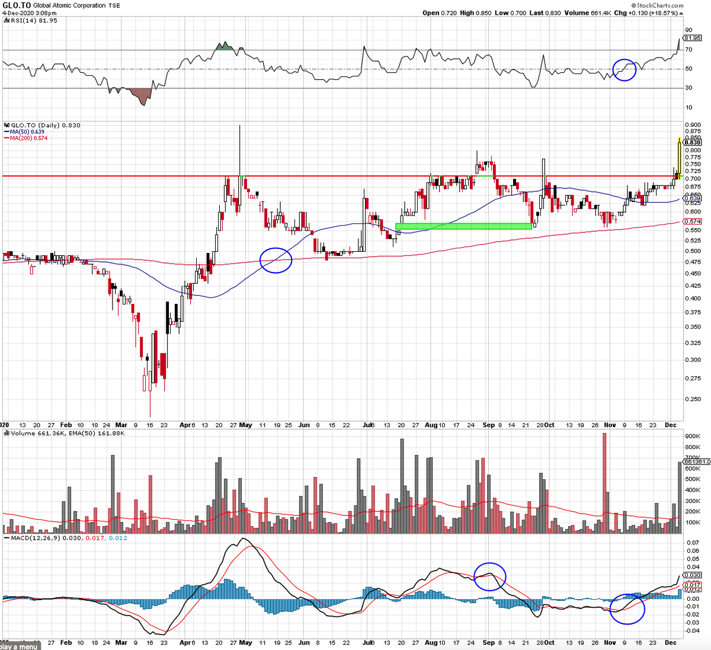Click the 900K volume axis label
This screenshot has height=650, width=711.
[692, 437]
